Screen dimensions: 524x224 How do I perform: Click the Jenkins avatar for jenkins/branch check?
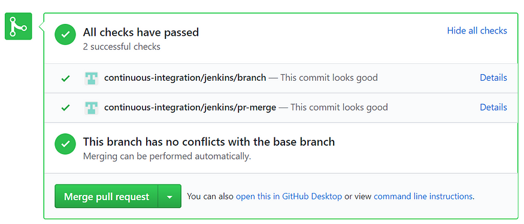91,78
